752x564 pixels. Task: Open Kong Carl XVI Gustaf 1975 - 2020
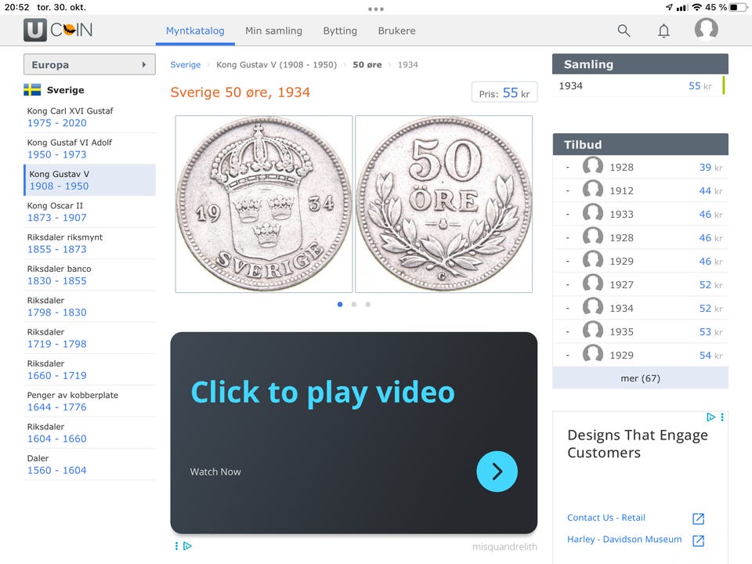(89, 117)
